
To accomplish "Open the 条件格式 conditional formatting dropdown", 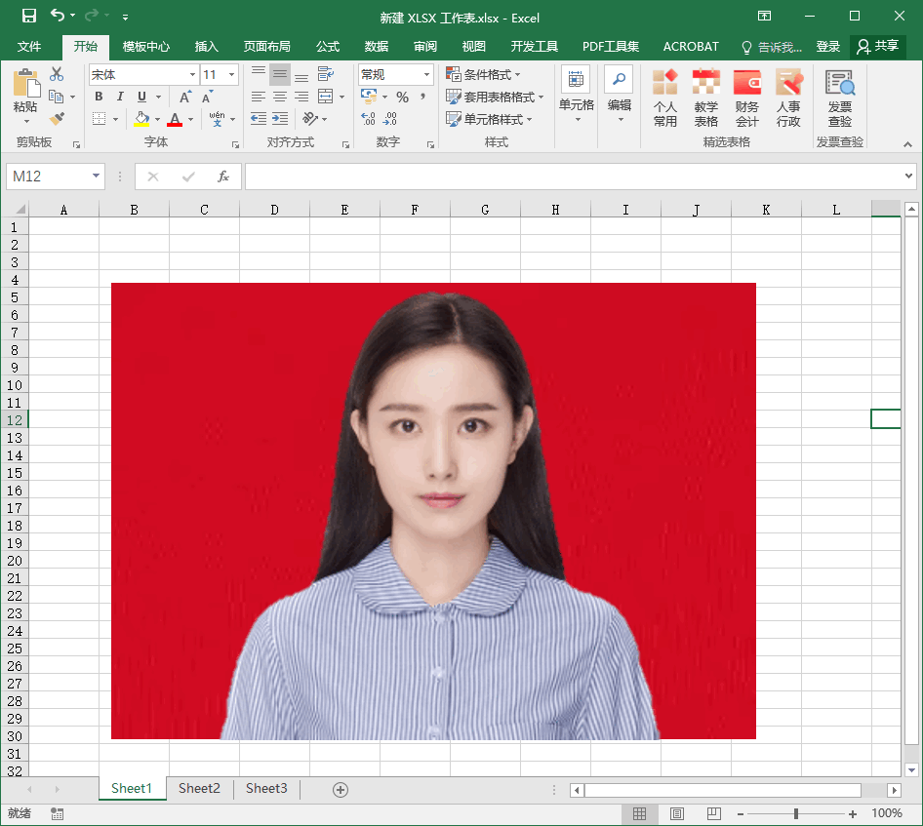I will (484, 74).
